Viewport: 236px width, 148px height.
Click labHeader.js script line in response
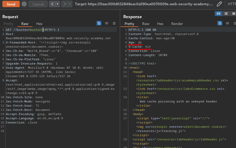point(179,140)
